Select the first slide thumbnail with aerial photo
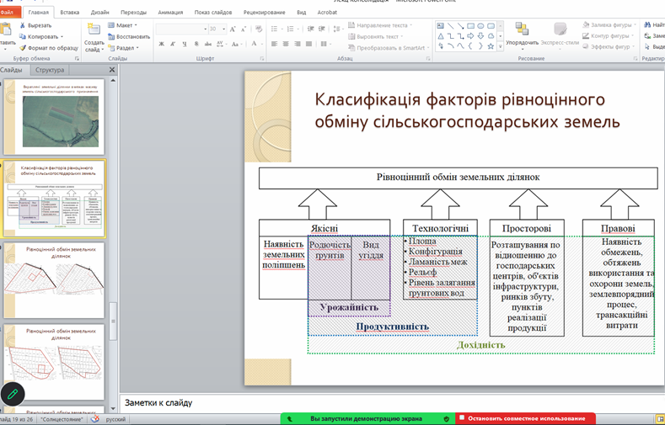Viewport: 665px width, 425px height. coord(56,119)
